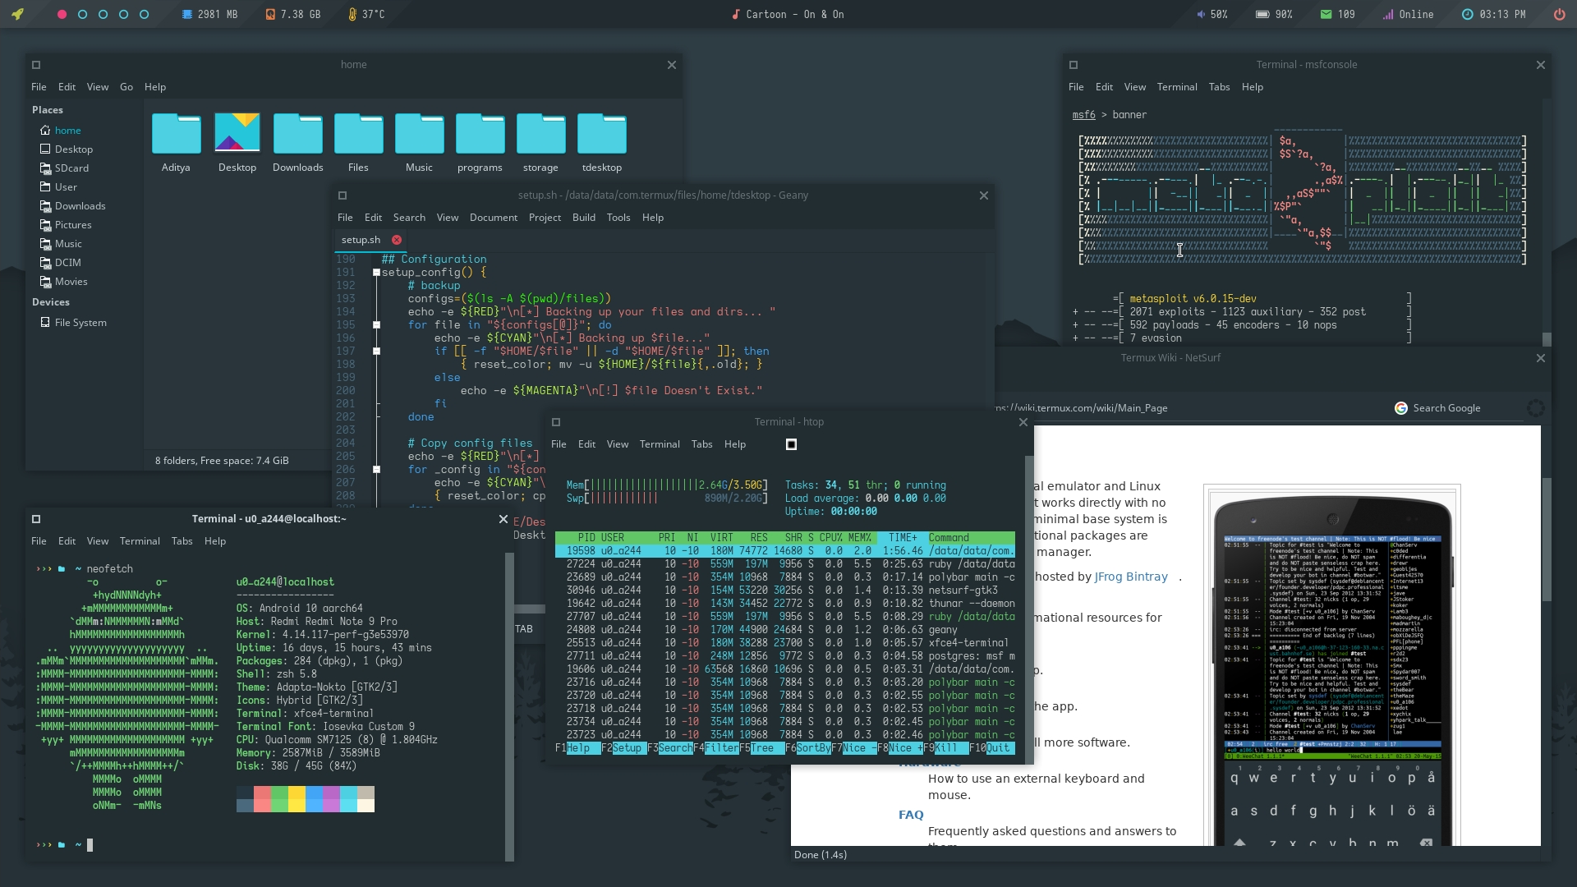Open the Aditya folder icon

click(x=176, y=134)
